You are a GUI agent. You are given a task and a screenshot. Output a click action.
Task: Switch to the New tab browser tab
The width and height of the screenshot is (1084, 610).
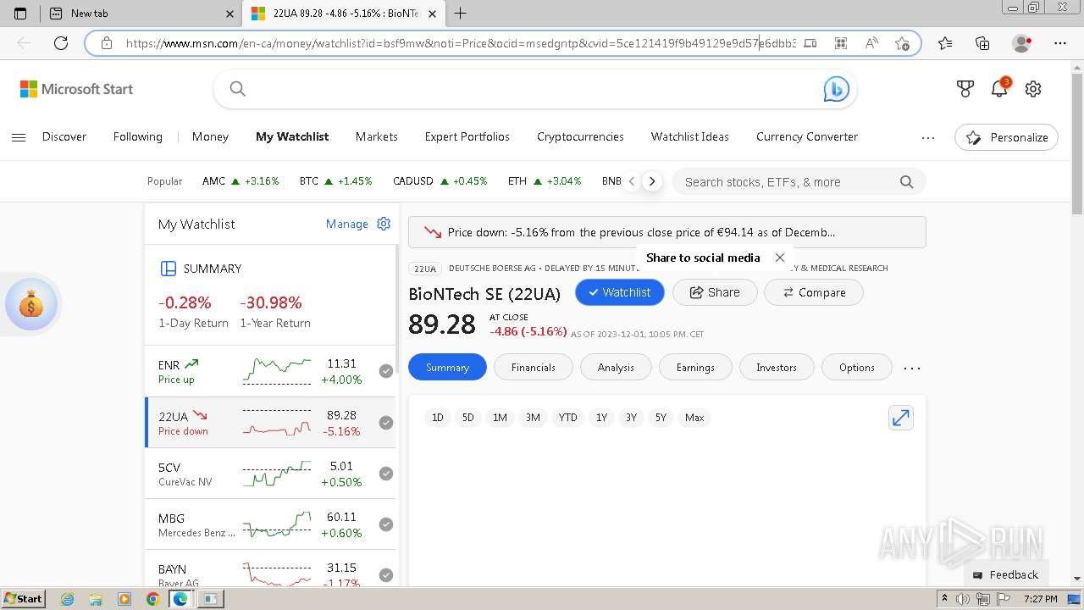pos(141,14)
